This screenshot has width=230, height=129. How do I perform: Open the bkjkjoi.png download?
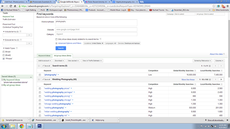pos(100,120)
